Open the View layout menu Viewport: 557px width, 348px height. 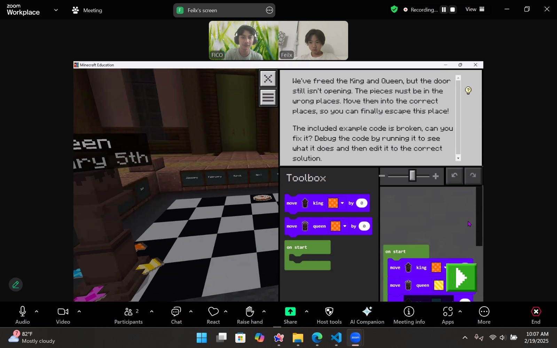(475, 9)
